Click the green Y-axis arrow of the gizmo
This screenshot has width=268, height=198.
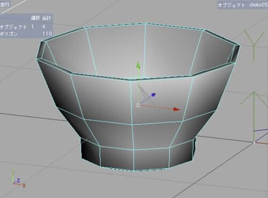[x=138, y=65]
